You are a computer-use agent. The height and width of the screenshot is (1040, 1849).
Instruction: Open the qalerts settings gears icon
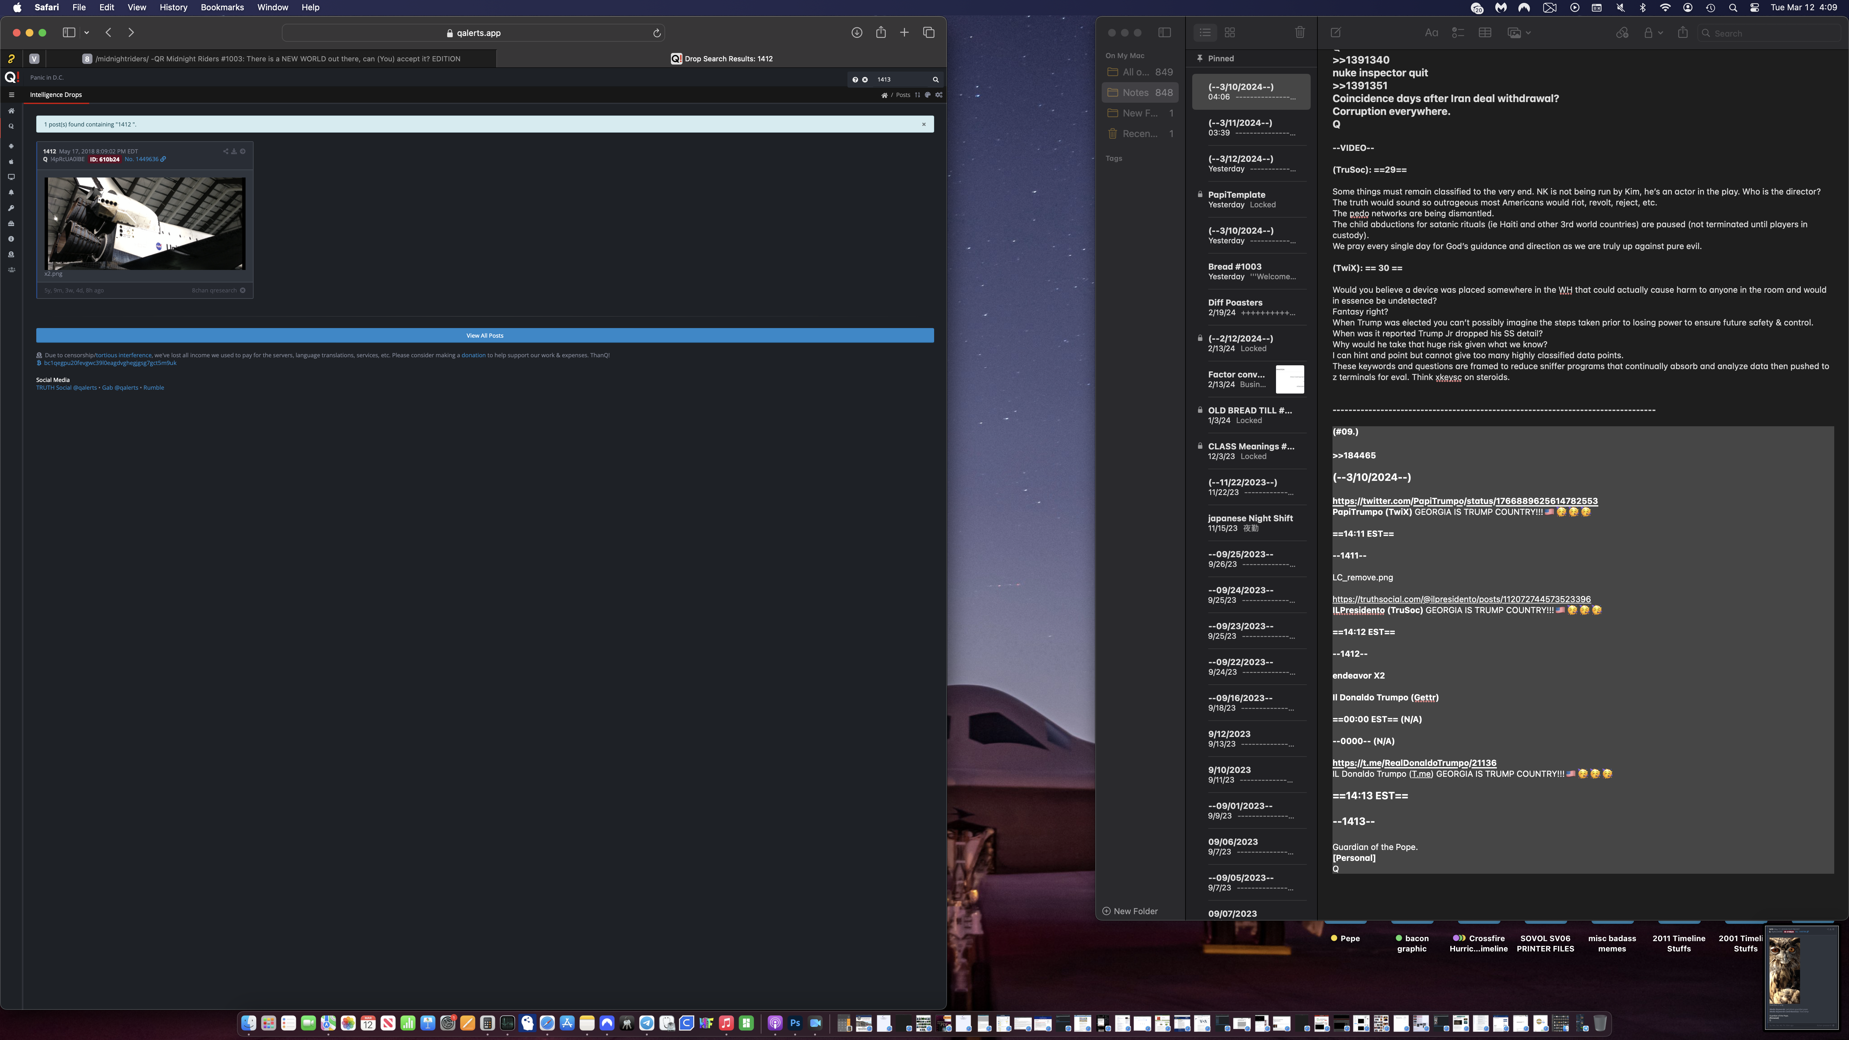(939, 95)
